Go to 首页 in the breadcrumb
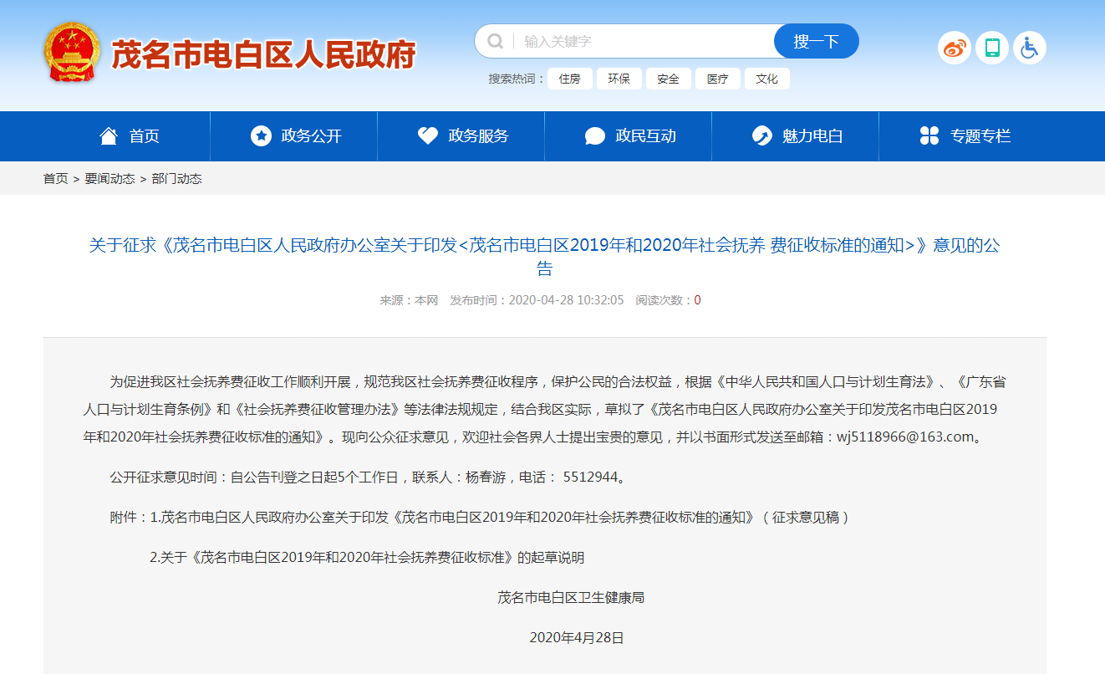Viewport: 1105px width, 674px height. (x=55, y=179)
